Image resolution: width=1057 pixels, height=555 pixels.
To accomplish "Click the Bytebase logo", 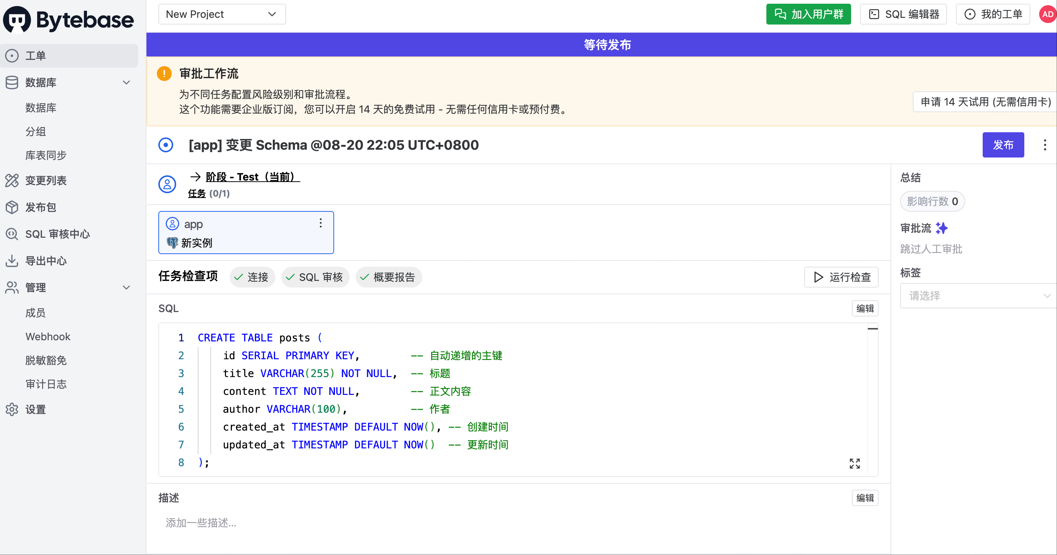I will 69,20.
